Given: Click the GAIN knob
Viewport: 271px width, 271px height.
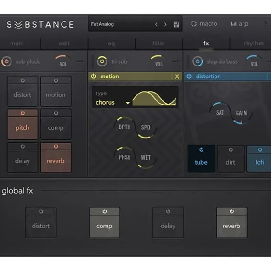Looking at the screenshot, I should (241, 113).
